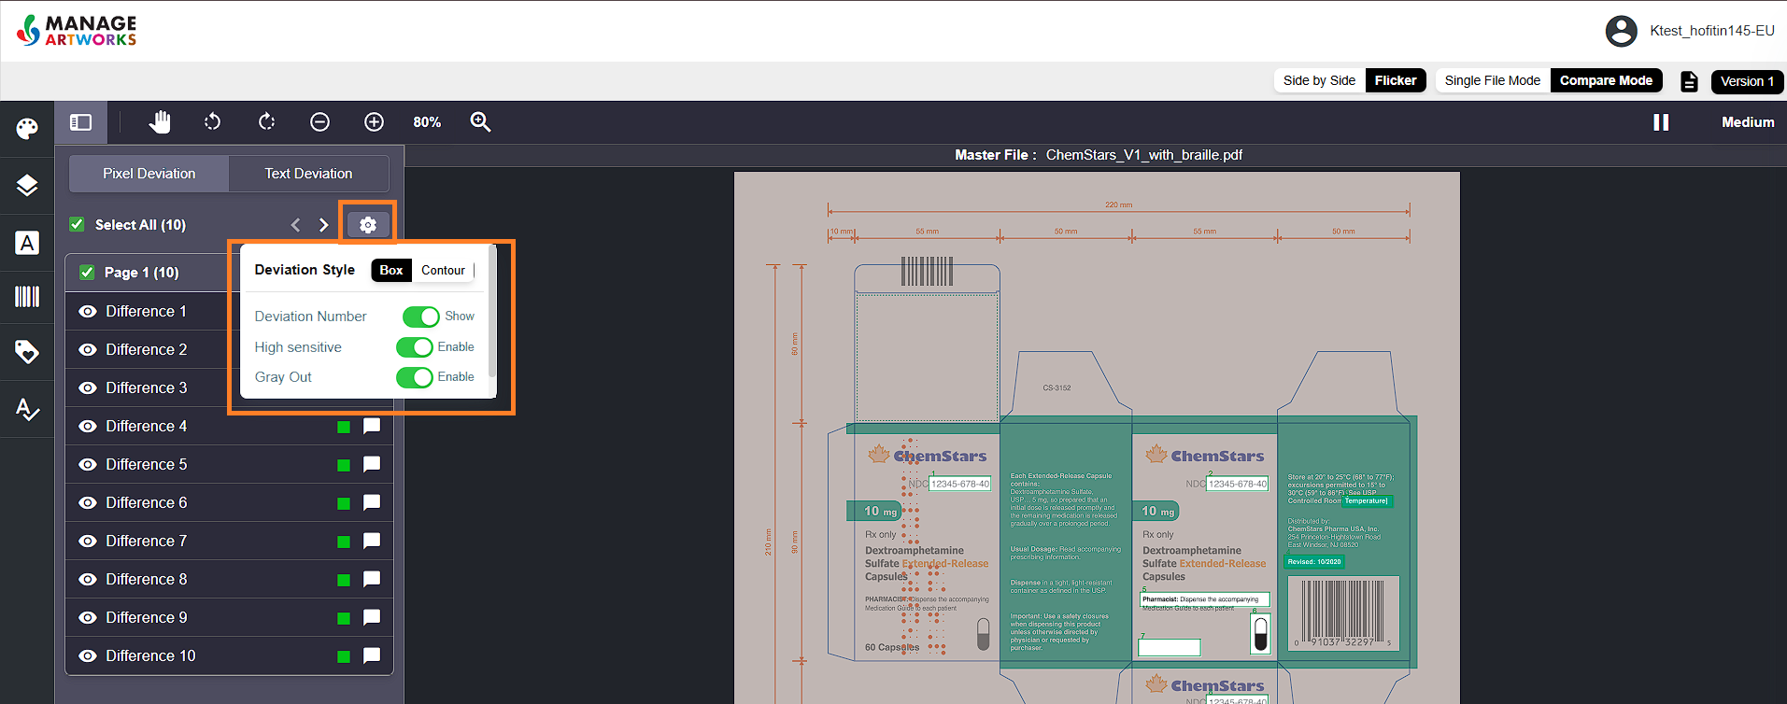Open comment for Difference 6
The width and height of the screenshot is (1787, 704).
[372, 502]
